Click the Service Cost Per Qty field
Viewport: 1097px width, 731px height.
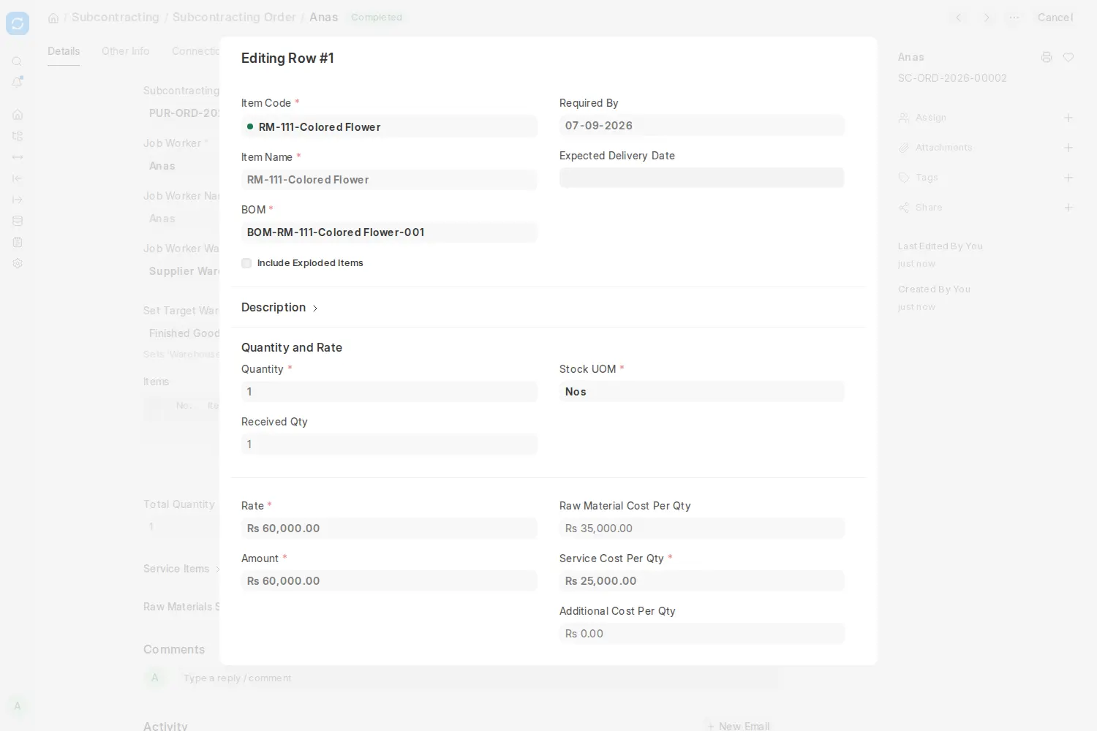tap(702, 581)
